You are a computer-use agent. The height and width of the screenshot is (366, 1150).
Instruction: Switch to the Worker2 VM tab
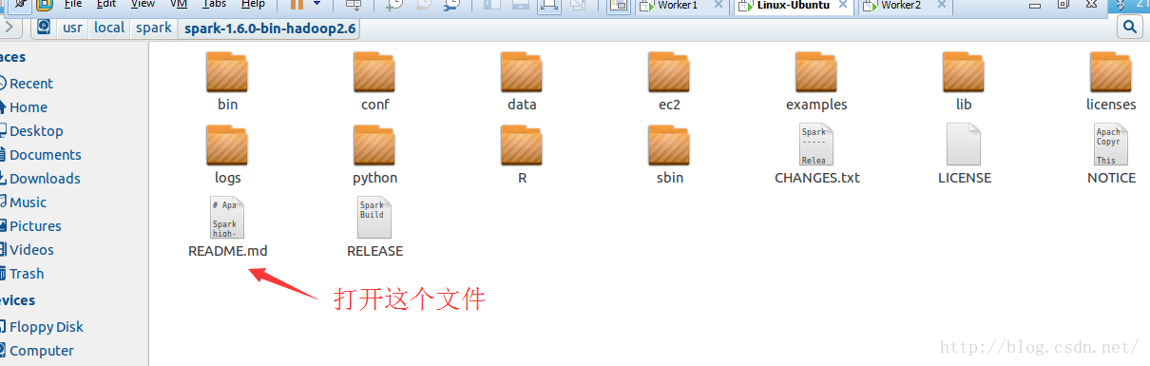[901, 5]
